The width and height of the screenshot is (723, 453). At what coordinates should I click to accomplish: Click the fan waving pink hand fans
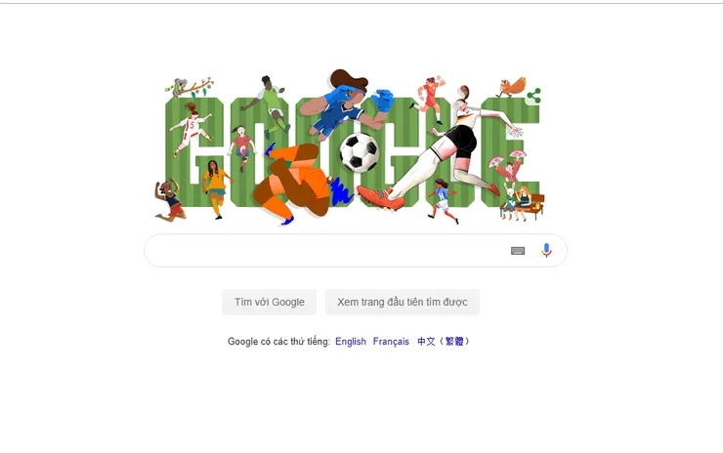[508, 165]
